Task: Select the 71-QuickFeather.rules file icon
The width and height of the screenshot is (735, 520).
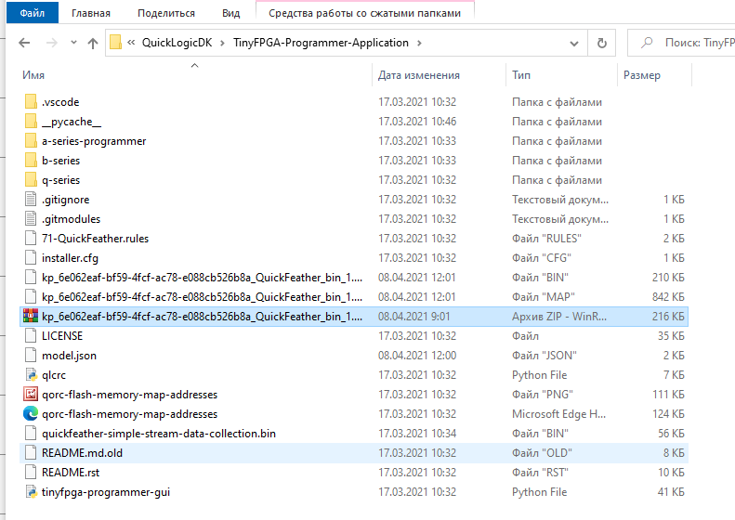Action: (31, 239)
